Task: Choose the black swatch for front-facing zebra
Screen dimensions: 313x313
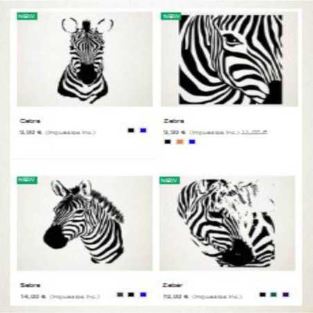Action: pyautogui.click(x=131, y=130)
